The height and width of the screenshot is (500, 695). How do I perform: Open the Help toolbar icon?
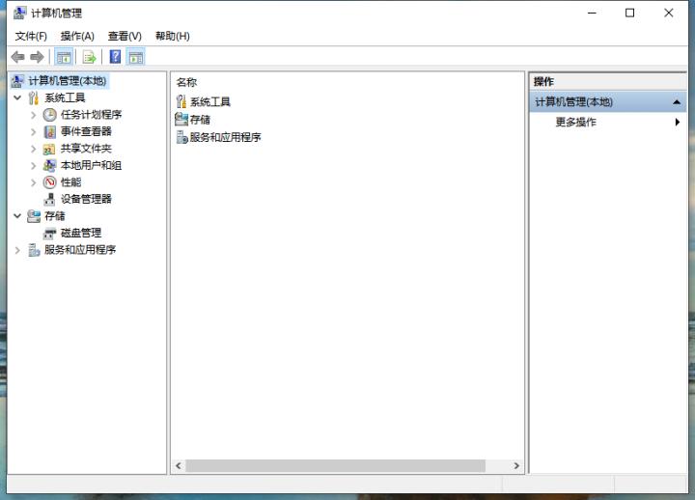tap(115, 57)
